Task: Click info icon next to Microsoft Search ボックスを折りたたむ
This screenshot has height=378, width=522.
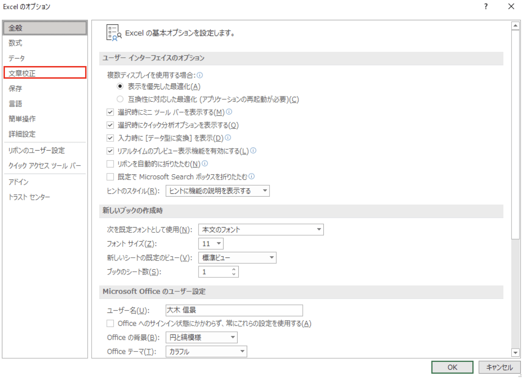Action: coord(252,176)
